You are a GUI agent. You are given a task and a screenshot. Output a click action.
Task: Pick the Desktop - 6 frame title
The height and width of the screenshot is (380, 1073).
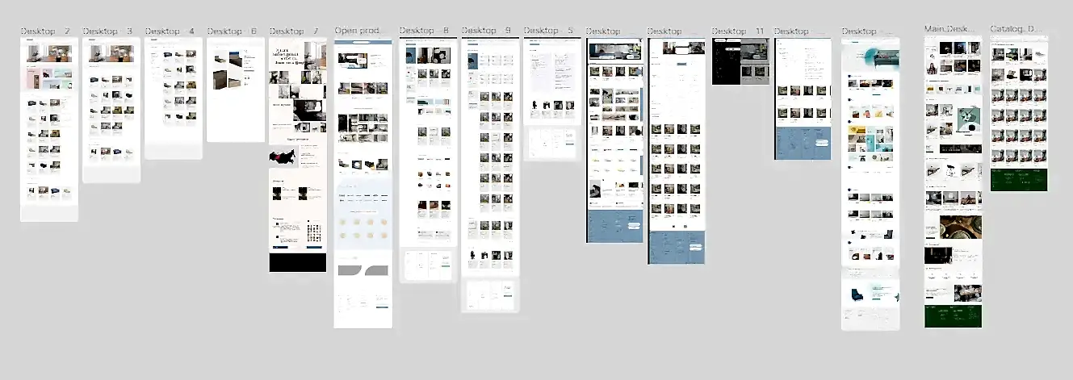point(231,31)
